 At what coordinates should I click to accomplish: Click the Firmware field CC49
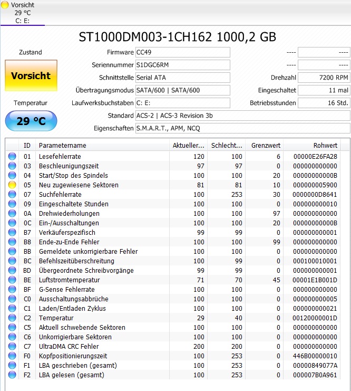[182, 52]
